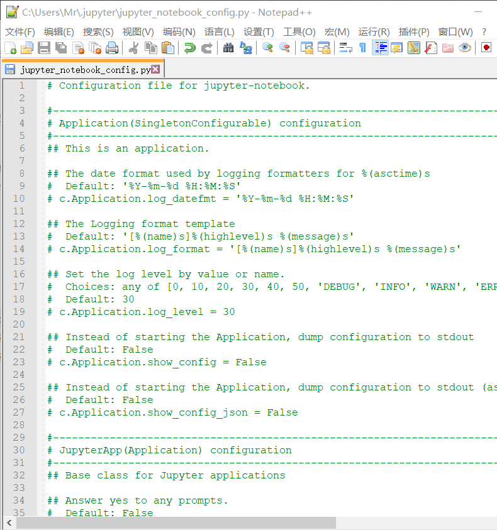
Task: Open the 语言(L) menu
Action: (219, 32)
